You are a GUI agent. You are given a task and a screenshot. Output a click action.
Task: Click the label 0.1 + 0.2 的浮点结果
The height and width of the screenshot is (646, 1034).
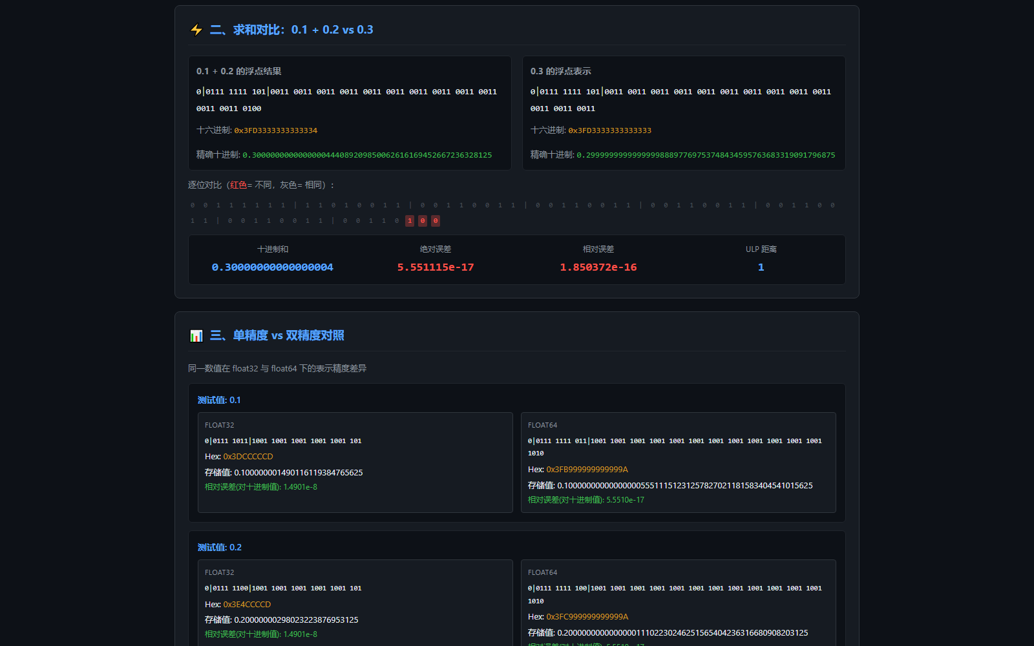pos(239,71)
